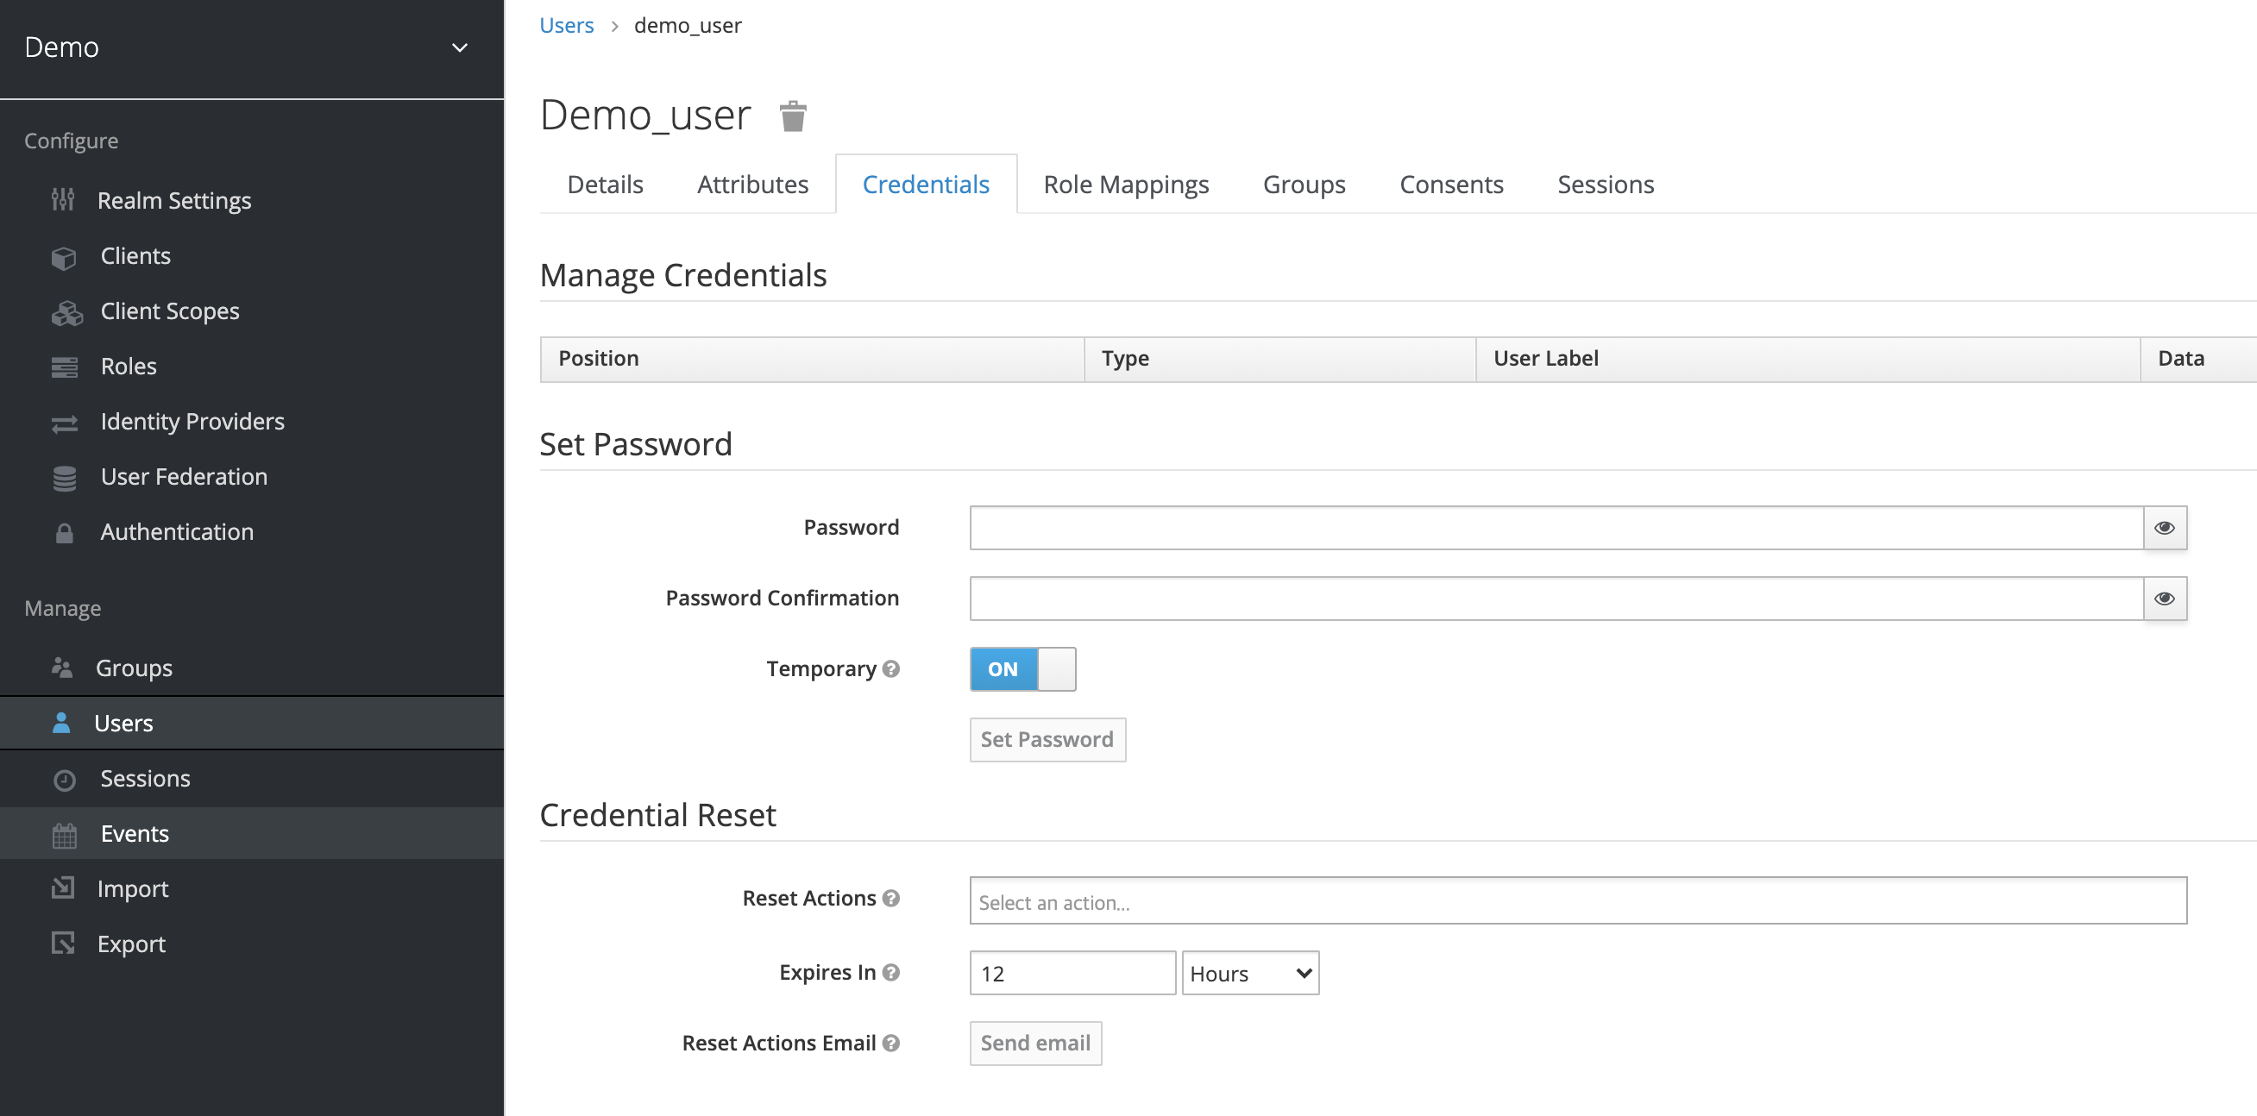Reveal Password Confirmation using the eye icon
The width and height of the screenshot is (2257, 1116).
[x=2163, y=599]
